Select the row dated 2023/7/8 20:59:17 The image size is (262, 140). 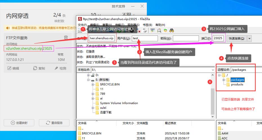[x=146, y=138]
